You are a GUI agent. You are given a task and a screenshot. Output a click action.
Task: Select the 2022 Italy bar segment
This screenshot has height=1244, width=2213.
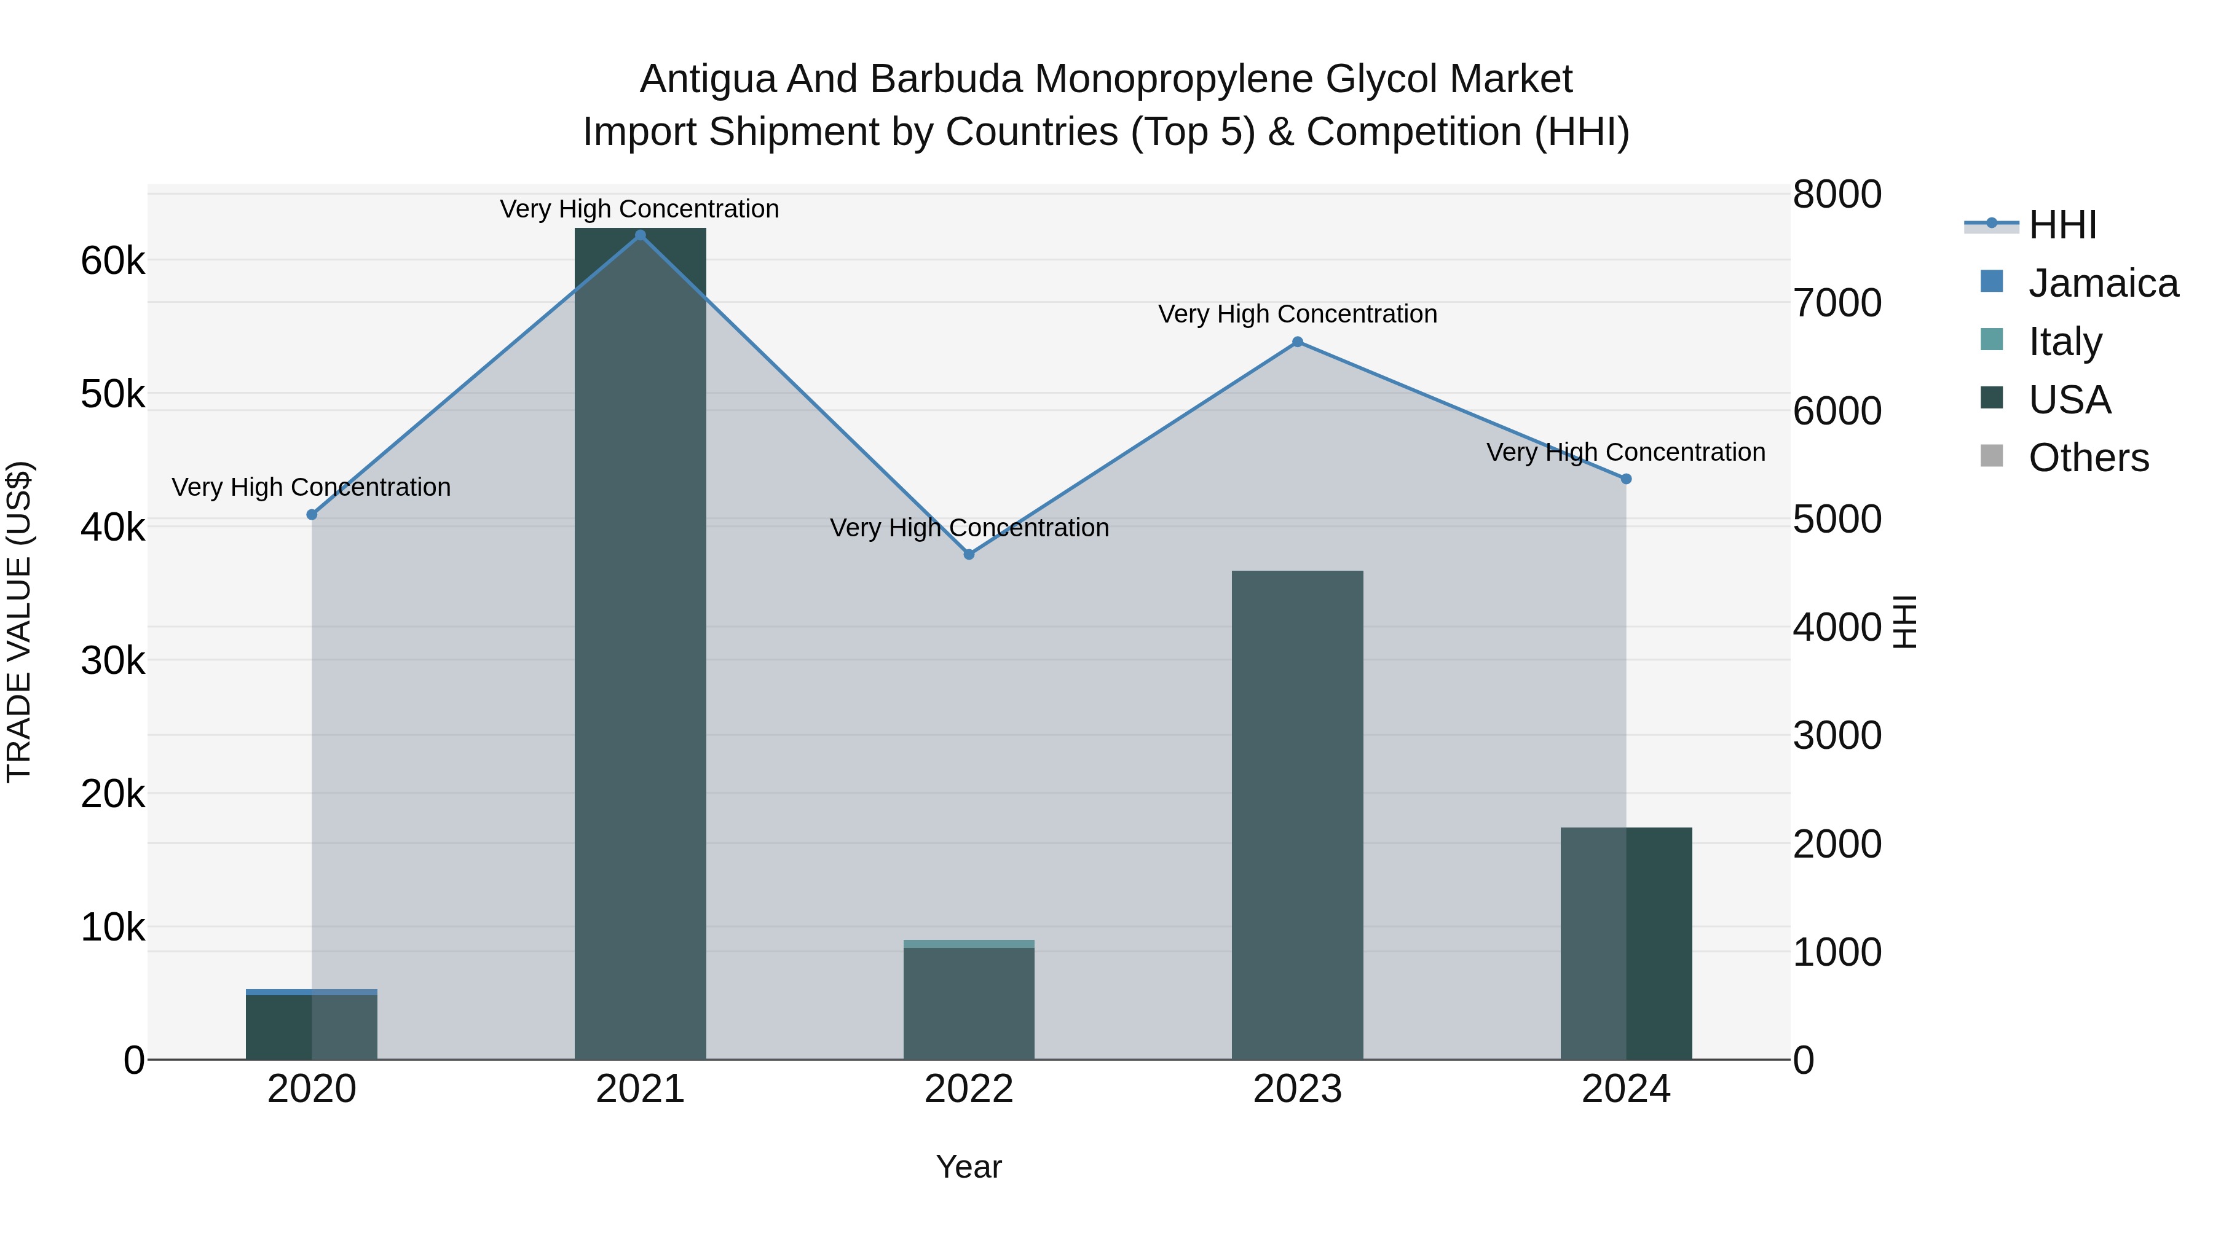point(969,944)
